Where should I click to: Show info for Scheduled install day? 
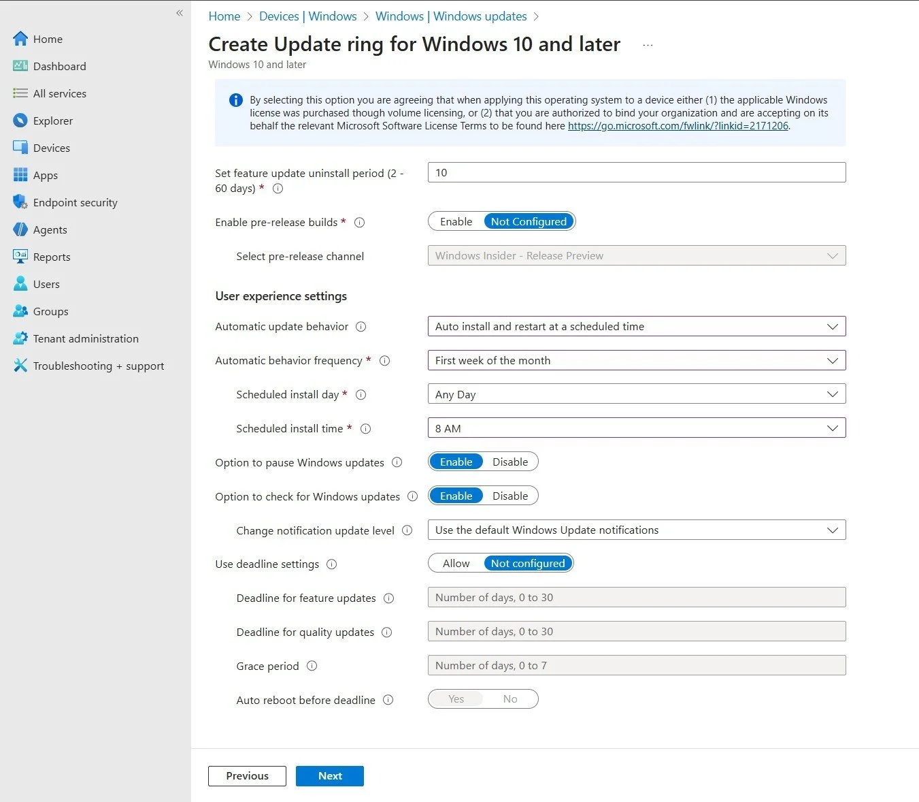coord(361,395)
